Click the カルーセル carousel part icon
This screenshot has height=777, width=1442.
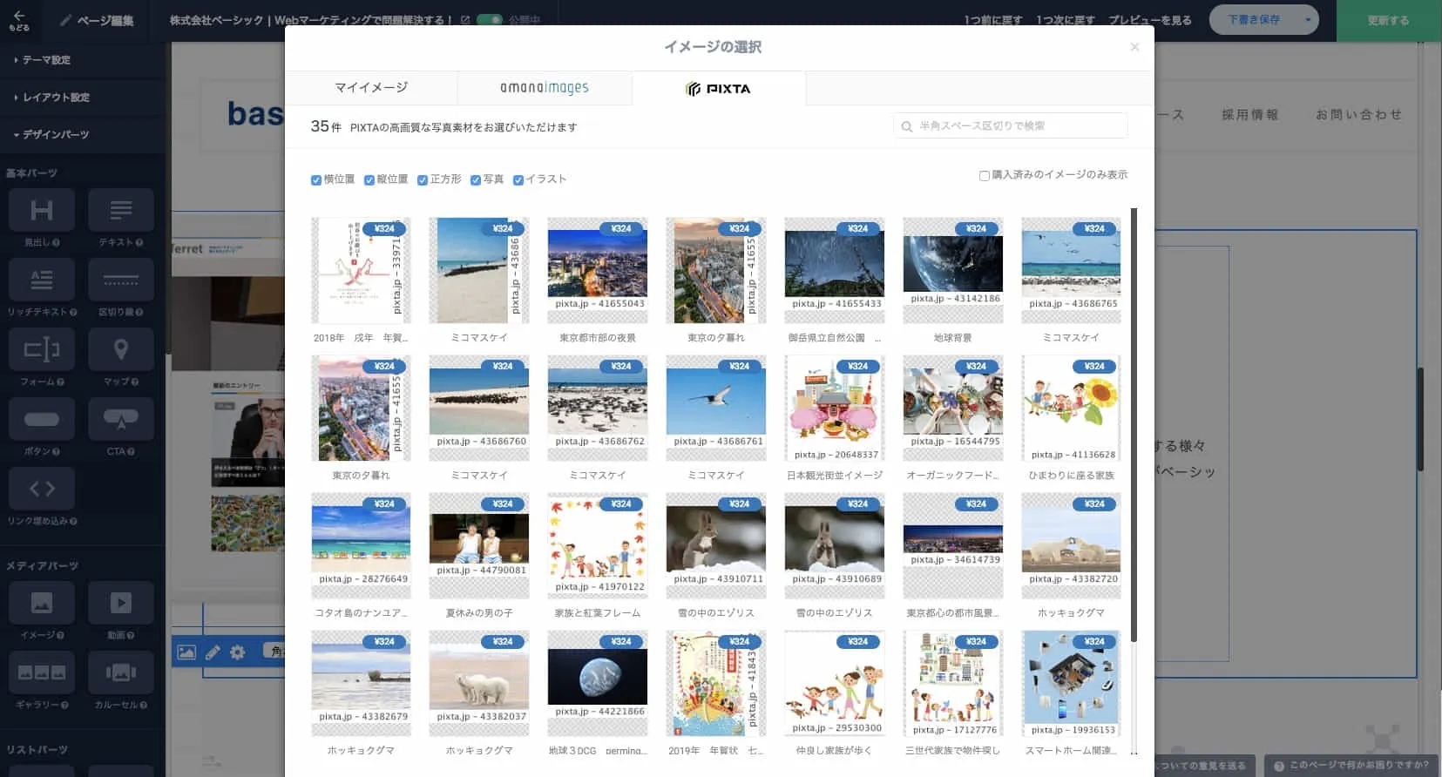[121, 672]
